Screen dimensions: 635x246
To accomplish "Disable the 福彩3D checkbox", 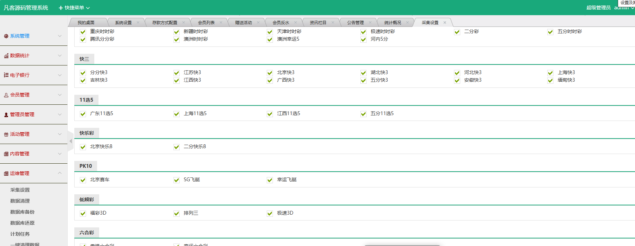I will (x=83, y=213).
